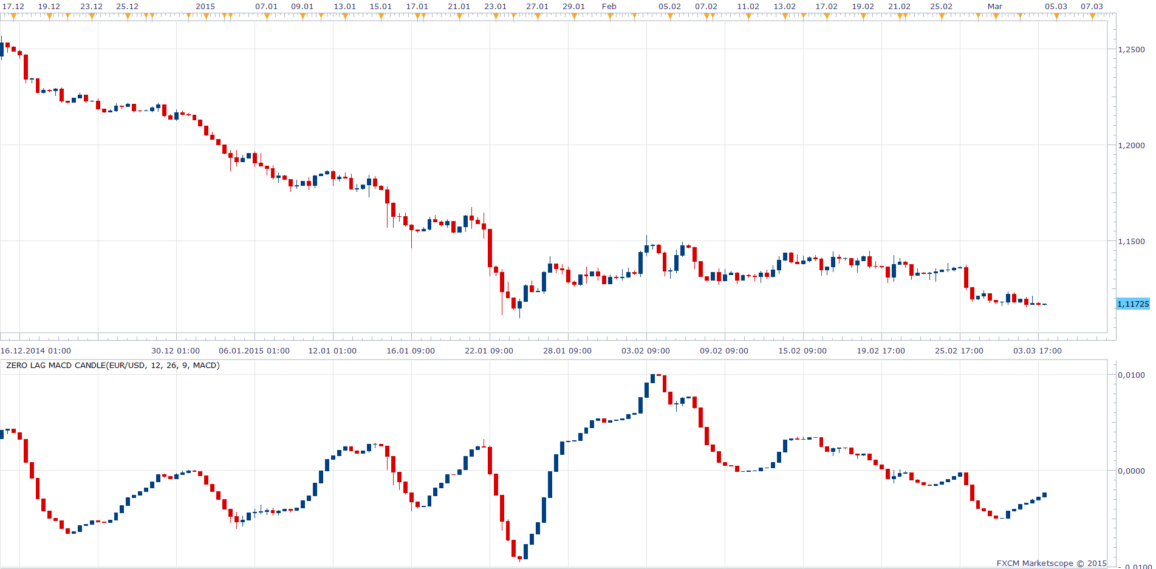Click the orange marker under 13.01
Viewport: 1156px width, 569px height.
tap(345, 17)
